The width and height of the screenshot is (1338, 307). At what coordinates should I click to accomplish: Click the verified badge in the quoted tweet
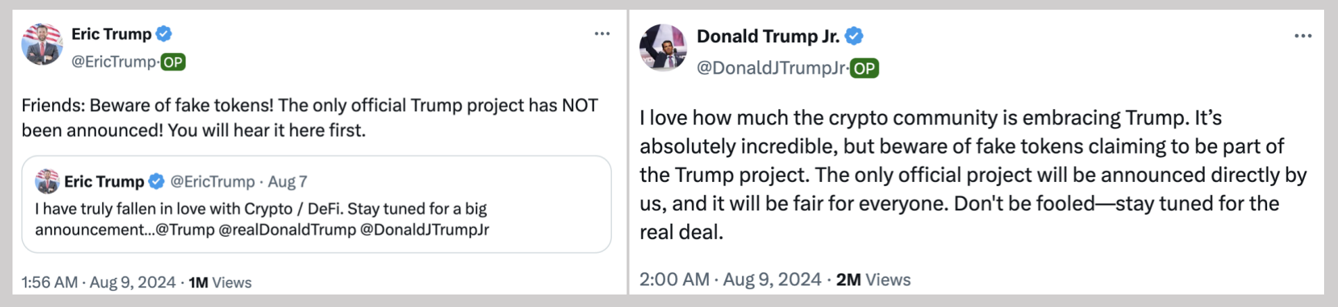click(x=157, y=181)
